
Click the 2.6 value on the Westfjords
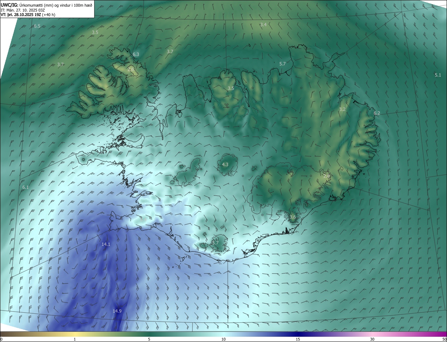pos(131,70)
